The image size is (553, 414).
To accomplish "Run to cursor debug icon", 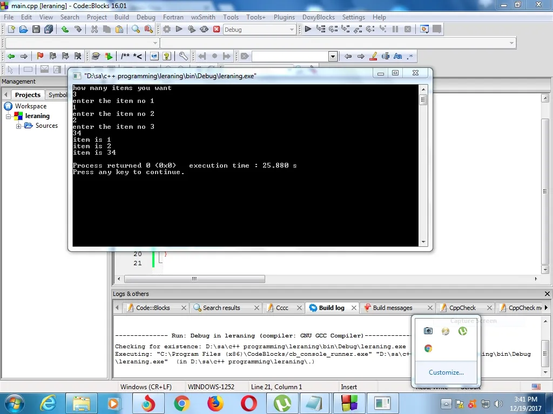I will click(x=321, y=29).
